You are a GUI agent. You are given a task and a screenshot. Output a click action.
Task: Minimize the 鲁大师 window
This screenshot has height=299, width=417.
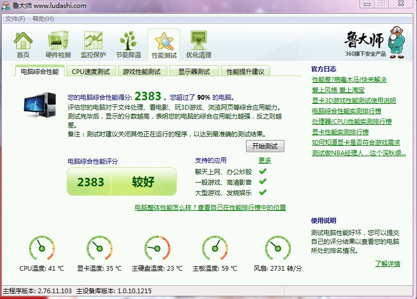click(367, 4)
